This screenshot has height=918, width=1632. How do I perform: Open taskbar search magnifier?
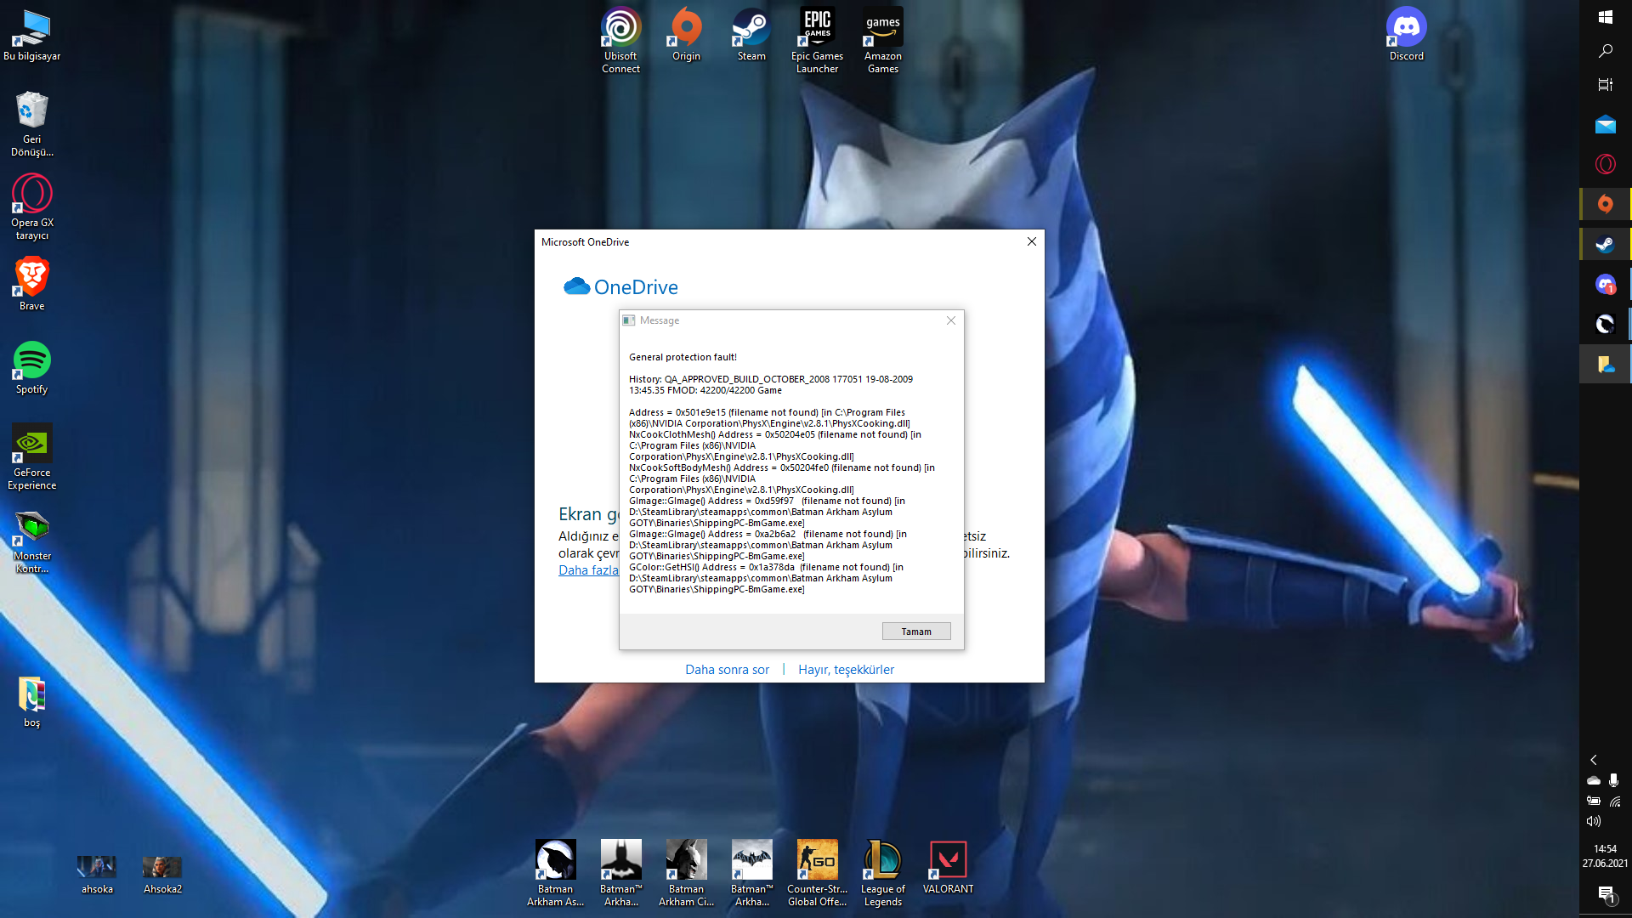click(x=1606, y=51)
